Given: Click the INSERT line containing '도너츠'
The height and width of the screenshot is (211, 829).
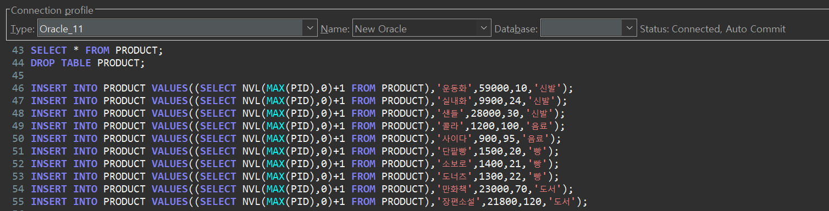Looking at the screenshot, I should click(x=295, y=176).
